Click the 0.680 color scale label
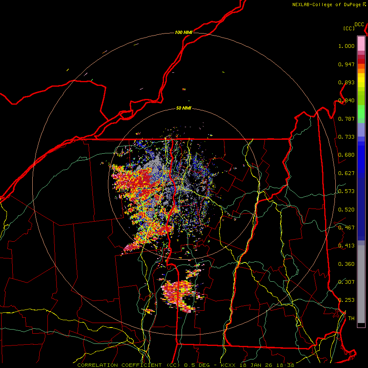Image resolution: width=368 pixels, height=368 pixels. pos(346,155)
